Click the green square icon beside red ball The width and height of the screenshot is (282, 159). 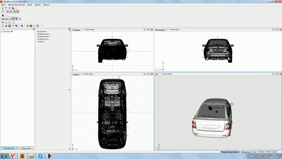[x=31, y=26]
